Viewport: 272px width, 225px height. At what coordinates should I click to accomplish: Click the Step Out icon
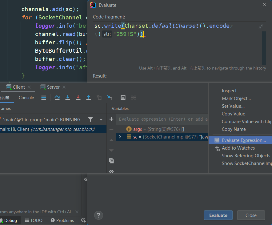pos(89,98)
